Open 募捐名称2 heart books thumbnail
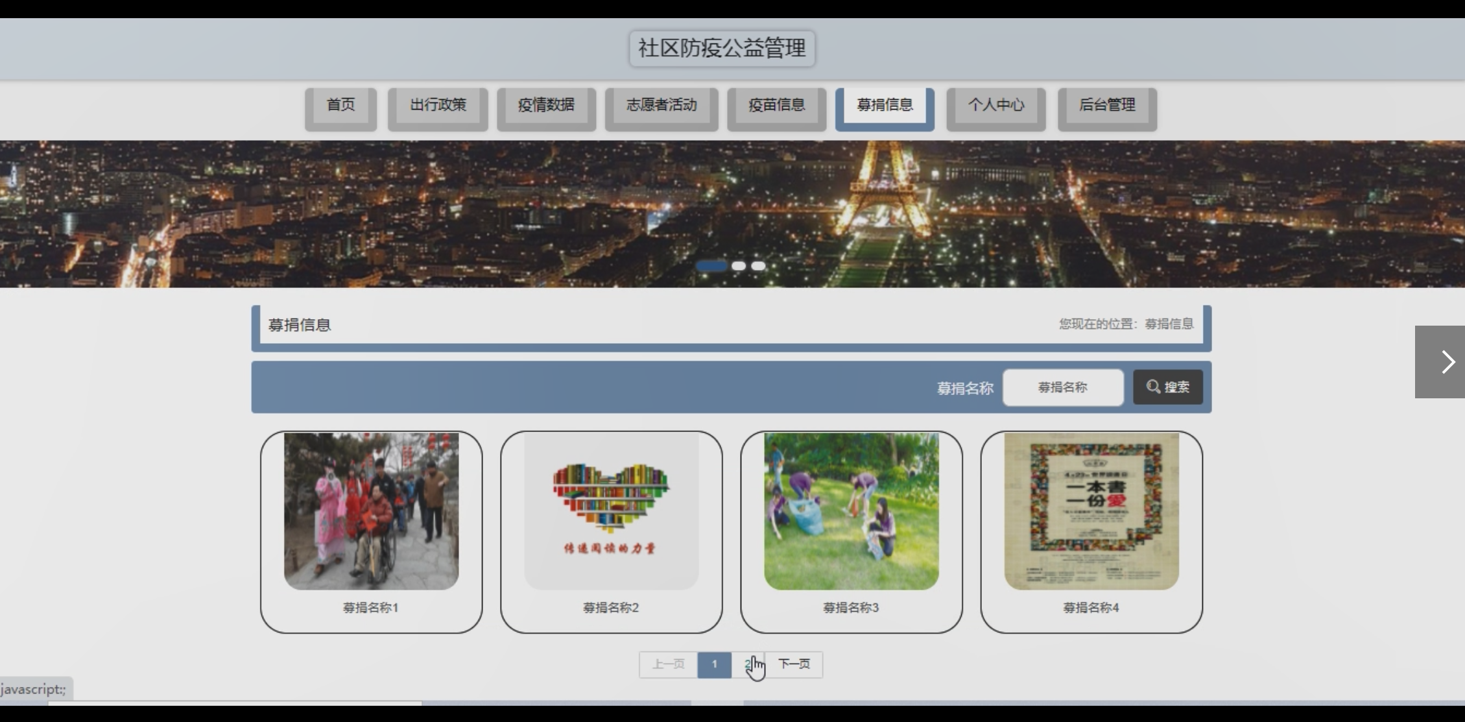 pyautogui.click(x=611, y=511)
